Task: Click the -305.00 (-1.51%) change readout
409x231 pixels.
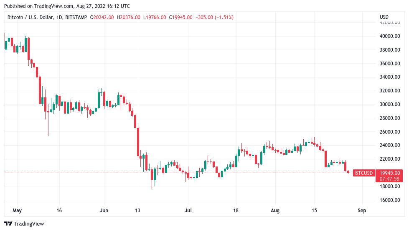Action: 214,17
